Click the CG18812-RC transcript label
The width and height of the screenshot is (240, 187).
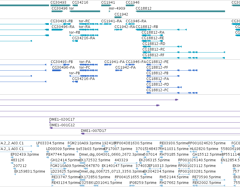pos(154,49)
